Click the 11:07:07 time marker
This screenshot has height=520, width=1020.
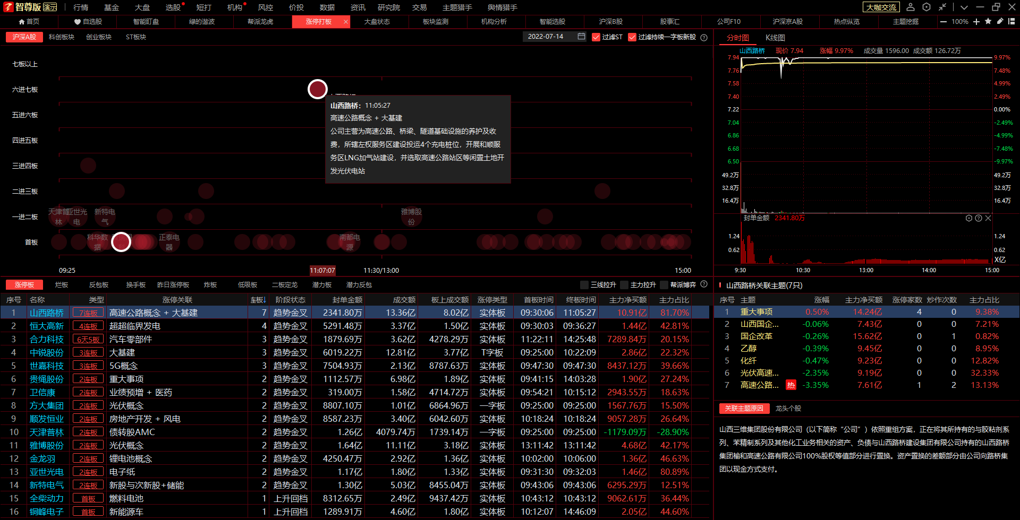click(322, 271)
